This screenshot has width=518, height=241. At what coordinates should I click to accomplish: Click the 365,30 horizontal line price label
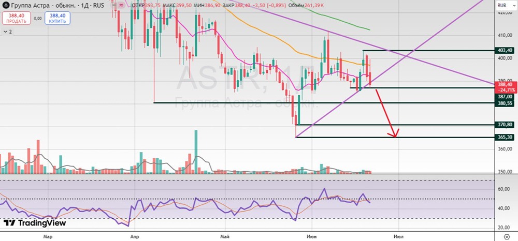(x=505, y=137)
